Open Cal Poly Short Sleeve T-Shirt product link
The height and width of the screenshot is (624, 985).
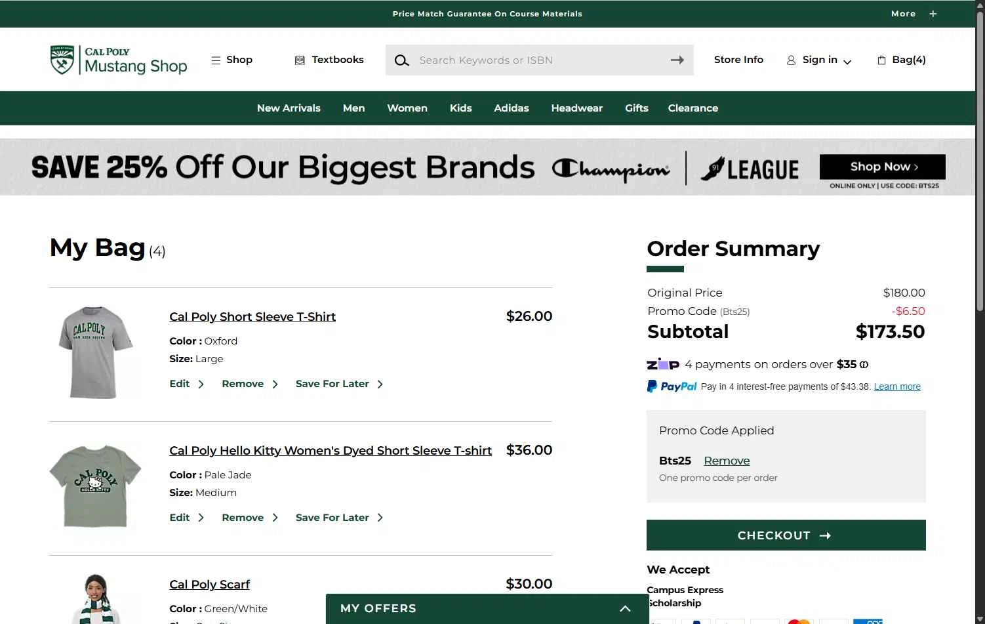tap(252, 317)
